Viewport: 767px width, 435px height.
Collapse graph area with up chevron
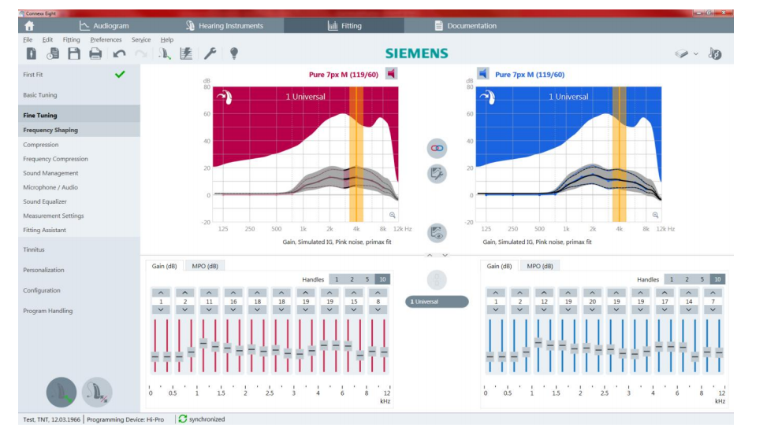(x=430, y=256)
